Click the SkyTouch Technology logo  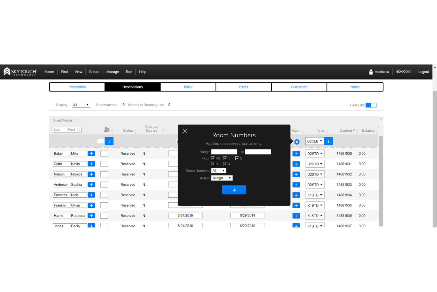click(x=20, y=72)
